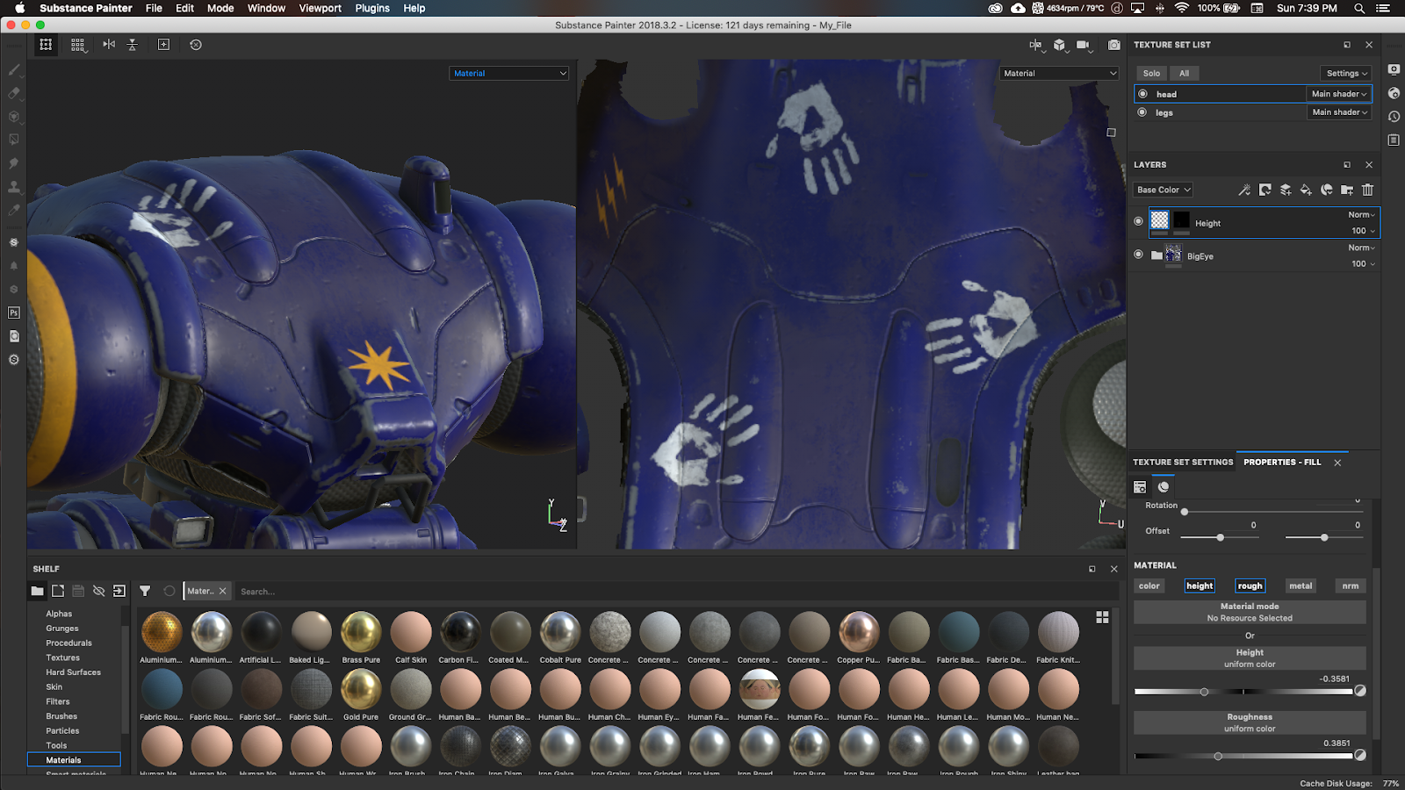Toggle horizontal symmetry mirror icon
The image size is (1405, 790).
(x=109, y=44)
